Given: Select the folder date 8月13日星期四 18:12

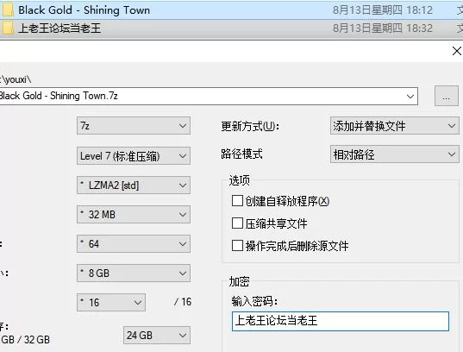Looking at the screenshot, I should [383, 10].
